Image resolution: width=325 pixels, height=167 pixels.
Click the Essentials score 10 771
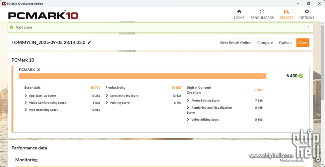tap(96, 88)
